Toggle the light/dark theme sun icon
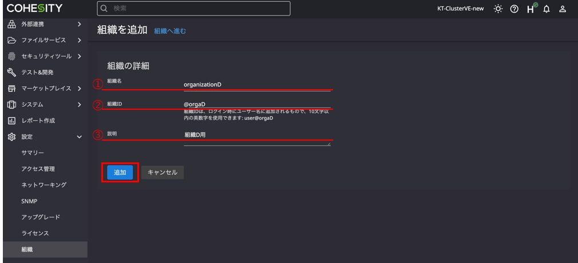The width and height of the screenshot is (578, 263). pos(498,9)
